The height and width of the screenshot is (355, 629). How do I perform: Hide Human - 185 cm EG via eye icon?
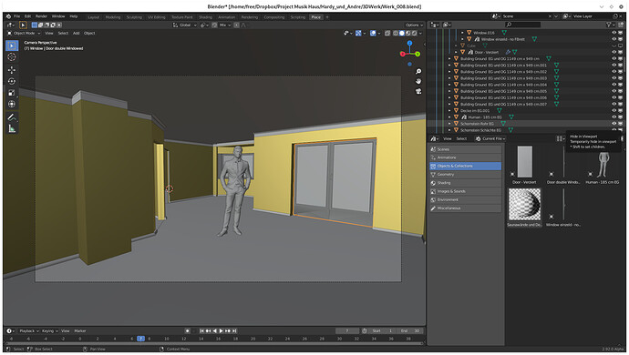tap(614, 117)
